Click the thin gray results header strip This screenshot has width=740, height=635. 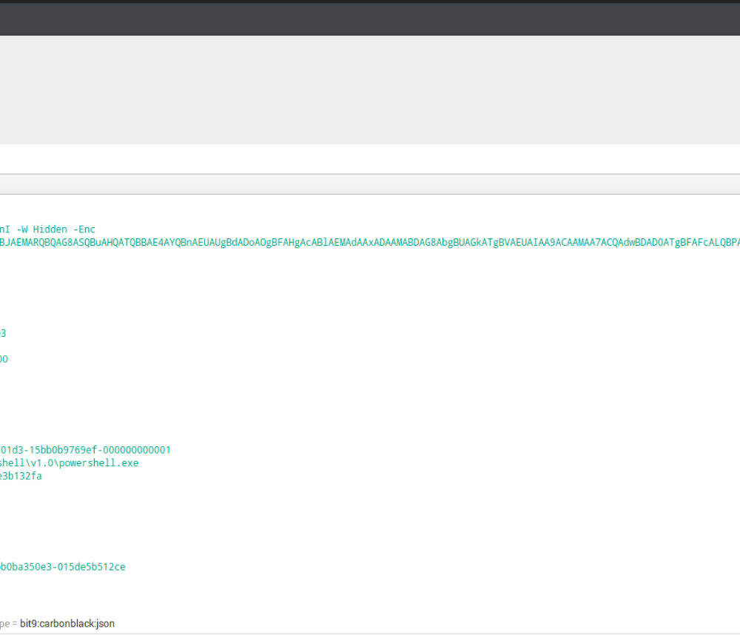coord(370,184)
